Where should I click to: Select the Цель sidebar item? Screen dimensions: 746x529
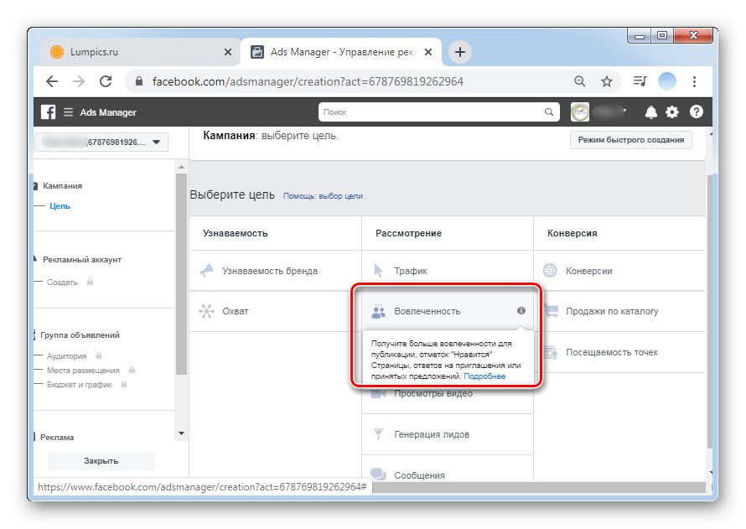[60, 206]
